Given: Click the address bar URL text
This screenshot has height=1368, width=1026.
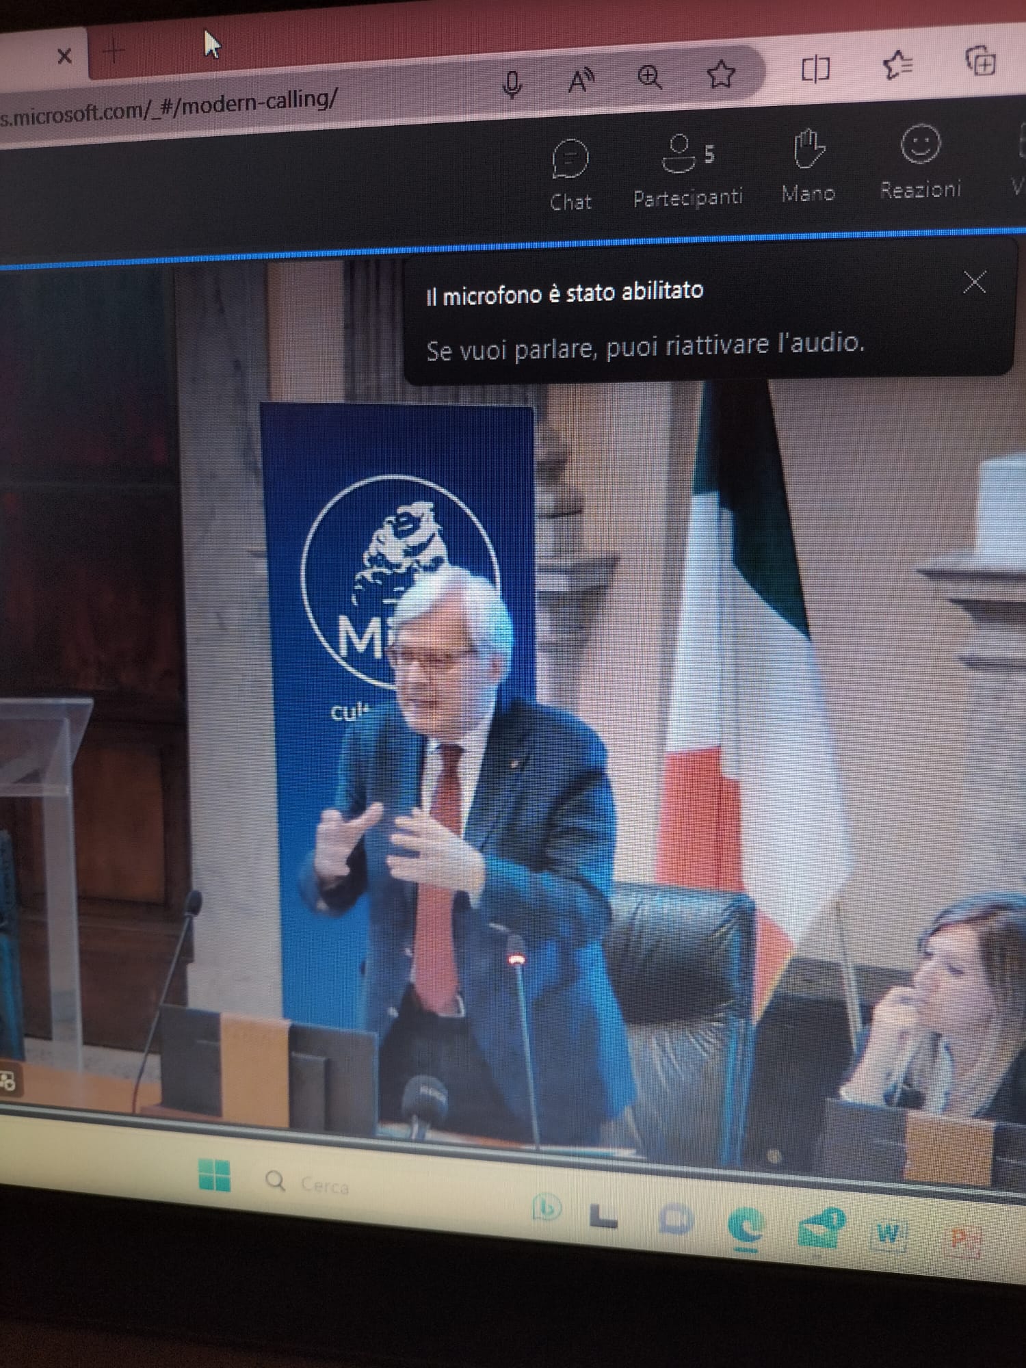Looking at the screenshot, I should tap(171, 108).
